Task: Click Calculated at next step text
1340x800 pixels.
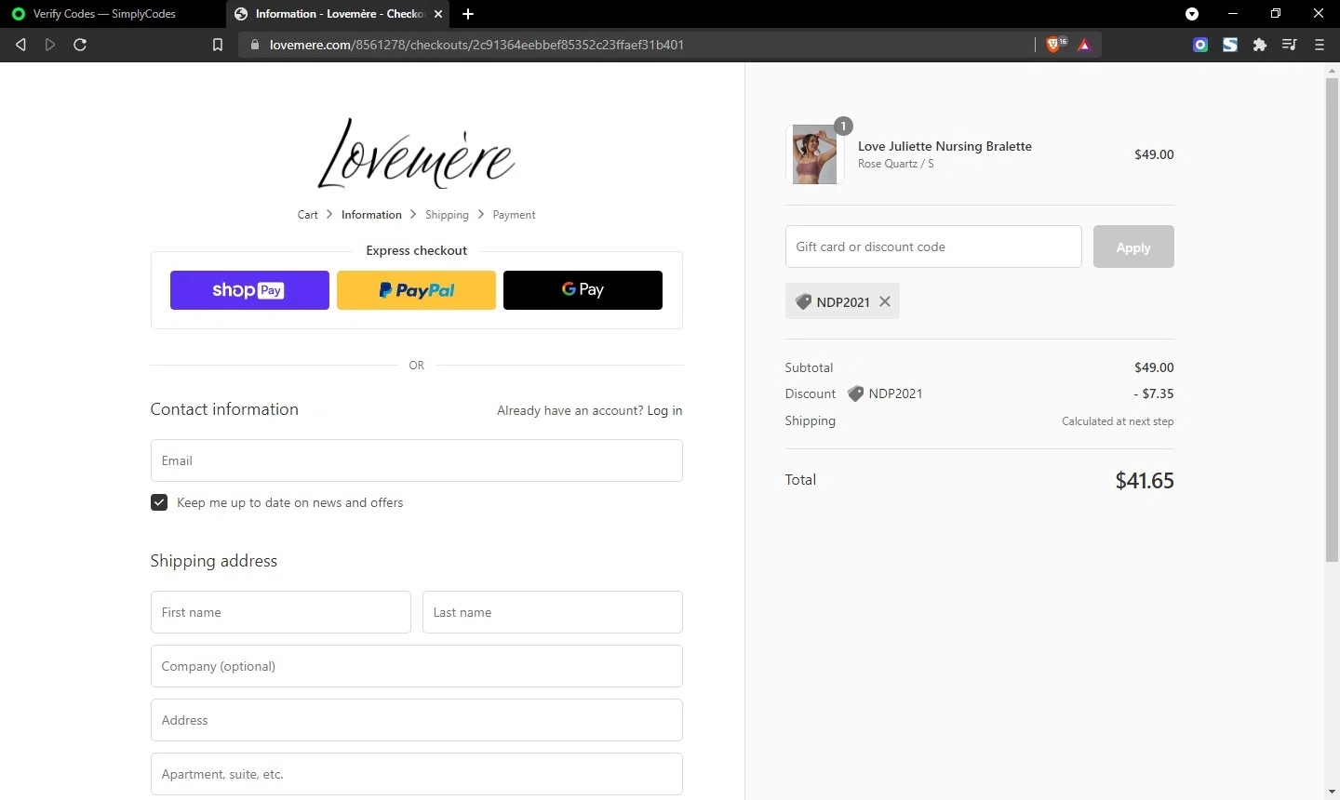Action: click(1118, 421)
